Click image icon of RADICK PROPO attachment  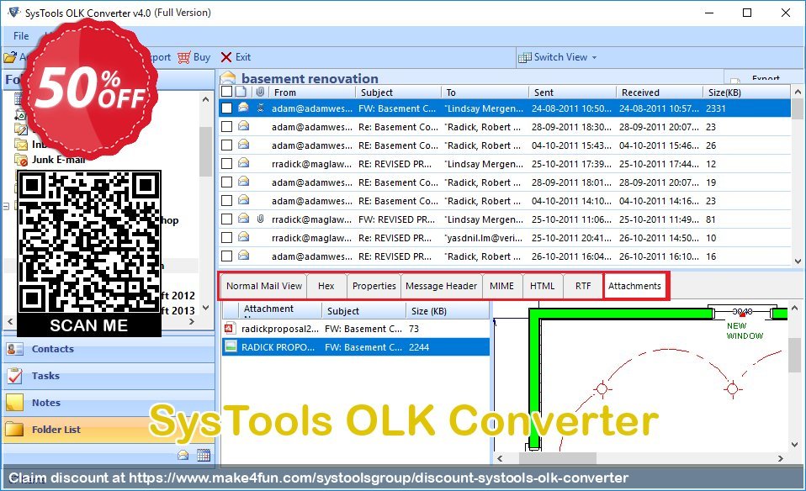231,346
